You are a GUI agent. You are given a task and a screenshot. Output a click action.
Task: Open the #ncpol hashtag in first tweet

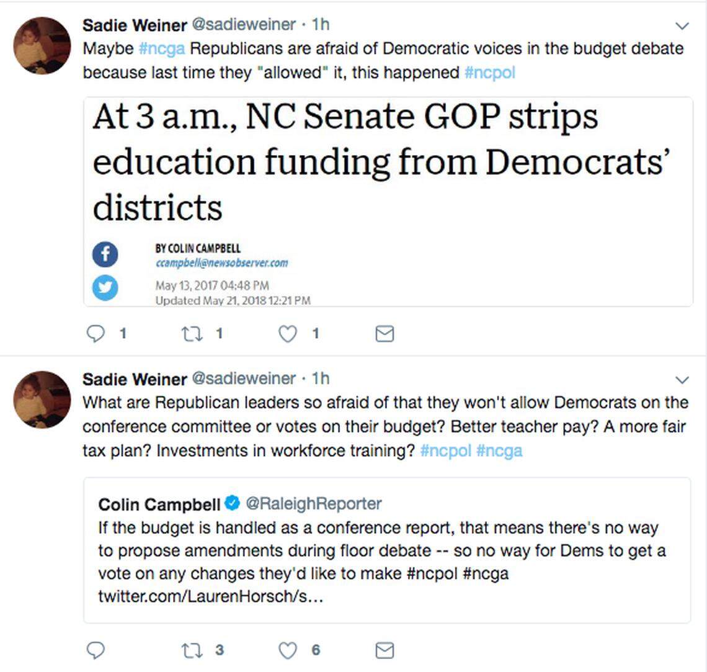point(489,72)
